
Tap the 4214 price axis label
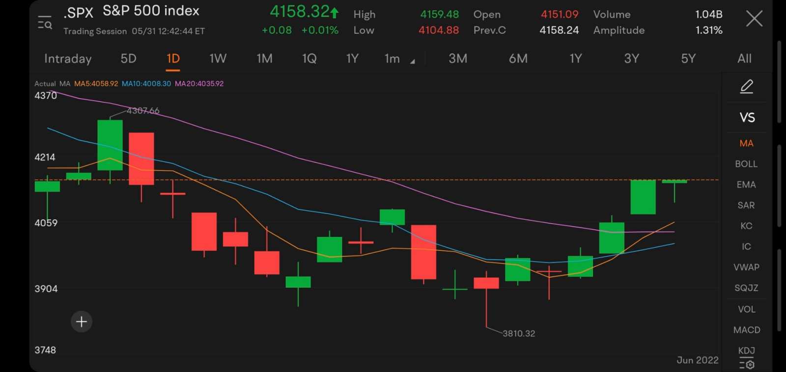point(45,158)
